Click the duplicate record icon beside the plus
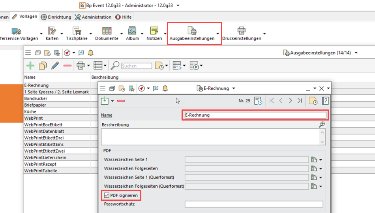Image resolution: width=375 pixels, height=213 pixels. click(x=43, y=66)
